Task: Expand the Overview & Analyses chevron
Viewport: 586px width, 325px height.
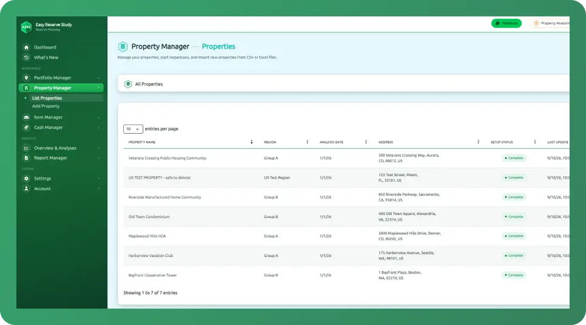Action: [98, 148]
